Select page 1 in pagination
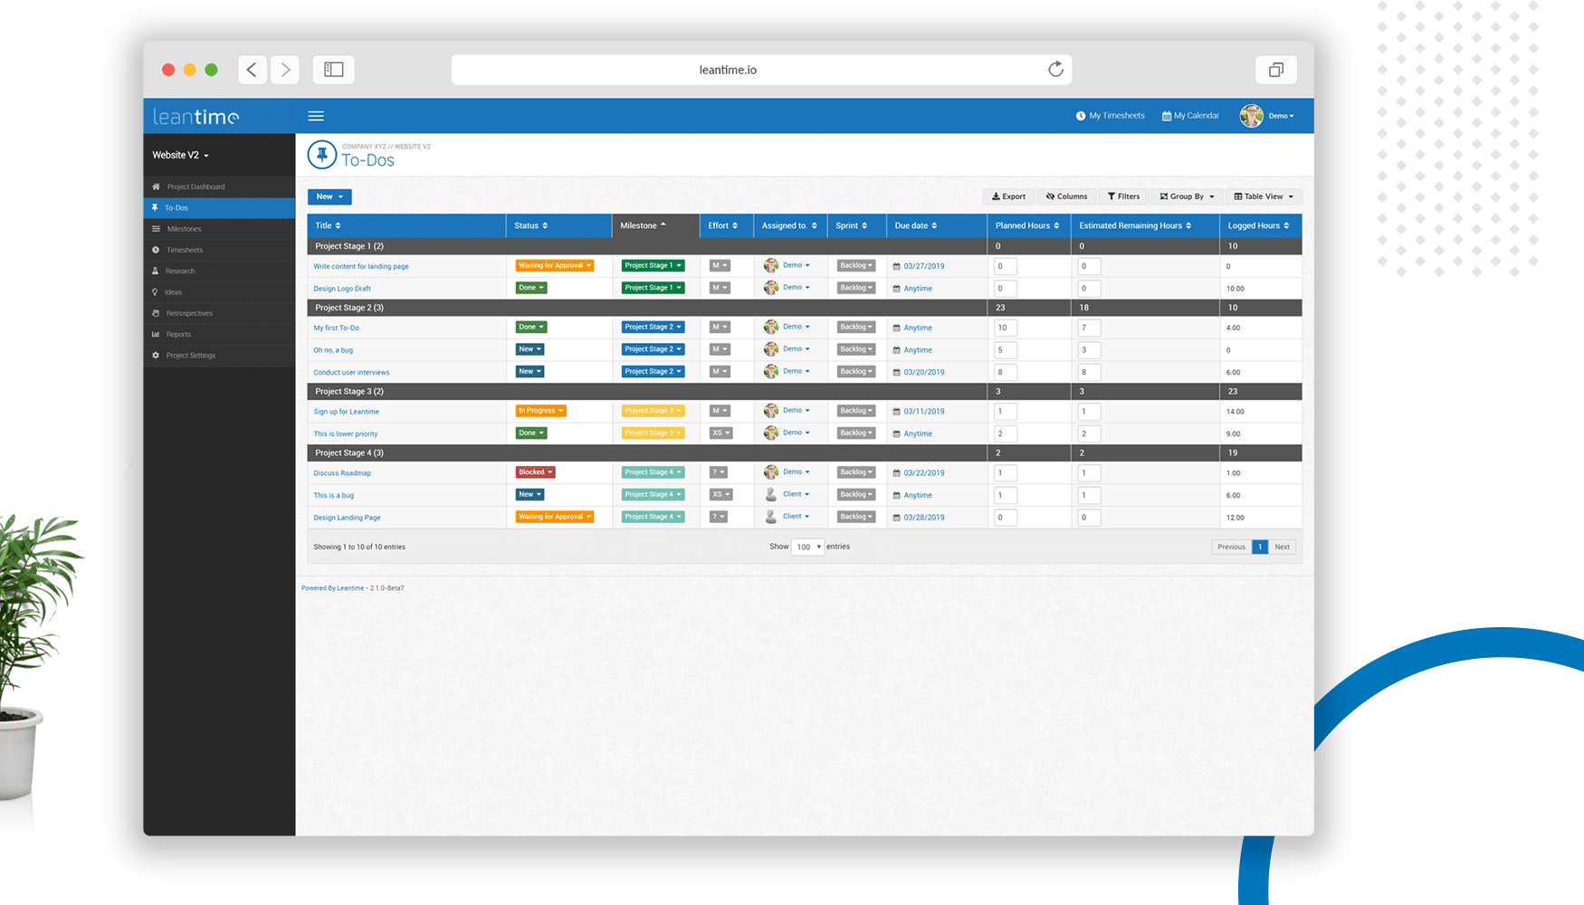Screen dimensions: 1584x905 coord(1260,547)
